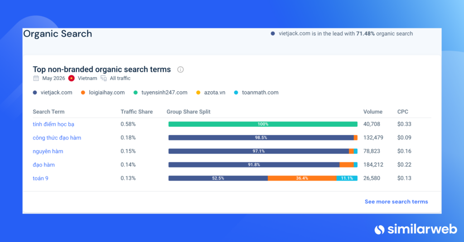This screenshot has height=242, width=464.
Task: Click the loigiaihay.com legend label
Action: 107,93
